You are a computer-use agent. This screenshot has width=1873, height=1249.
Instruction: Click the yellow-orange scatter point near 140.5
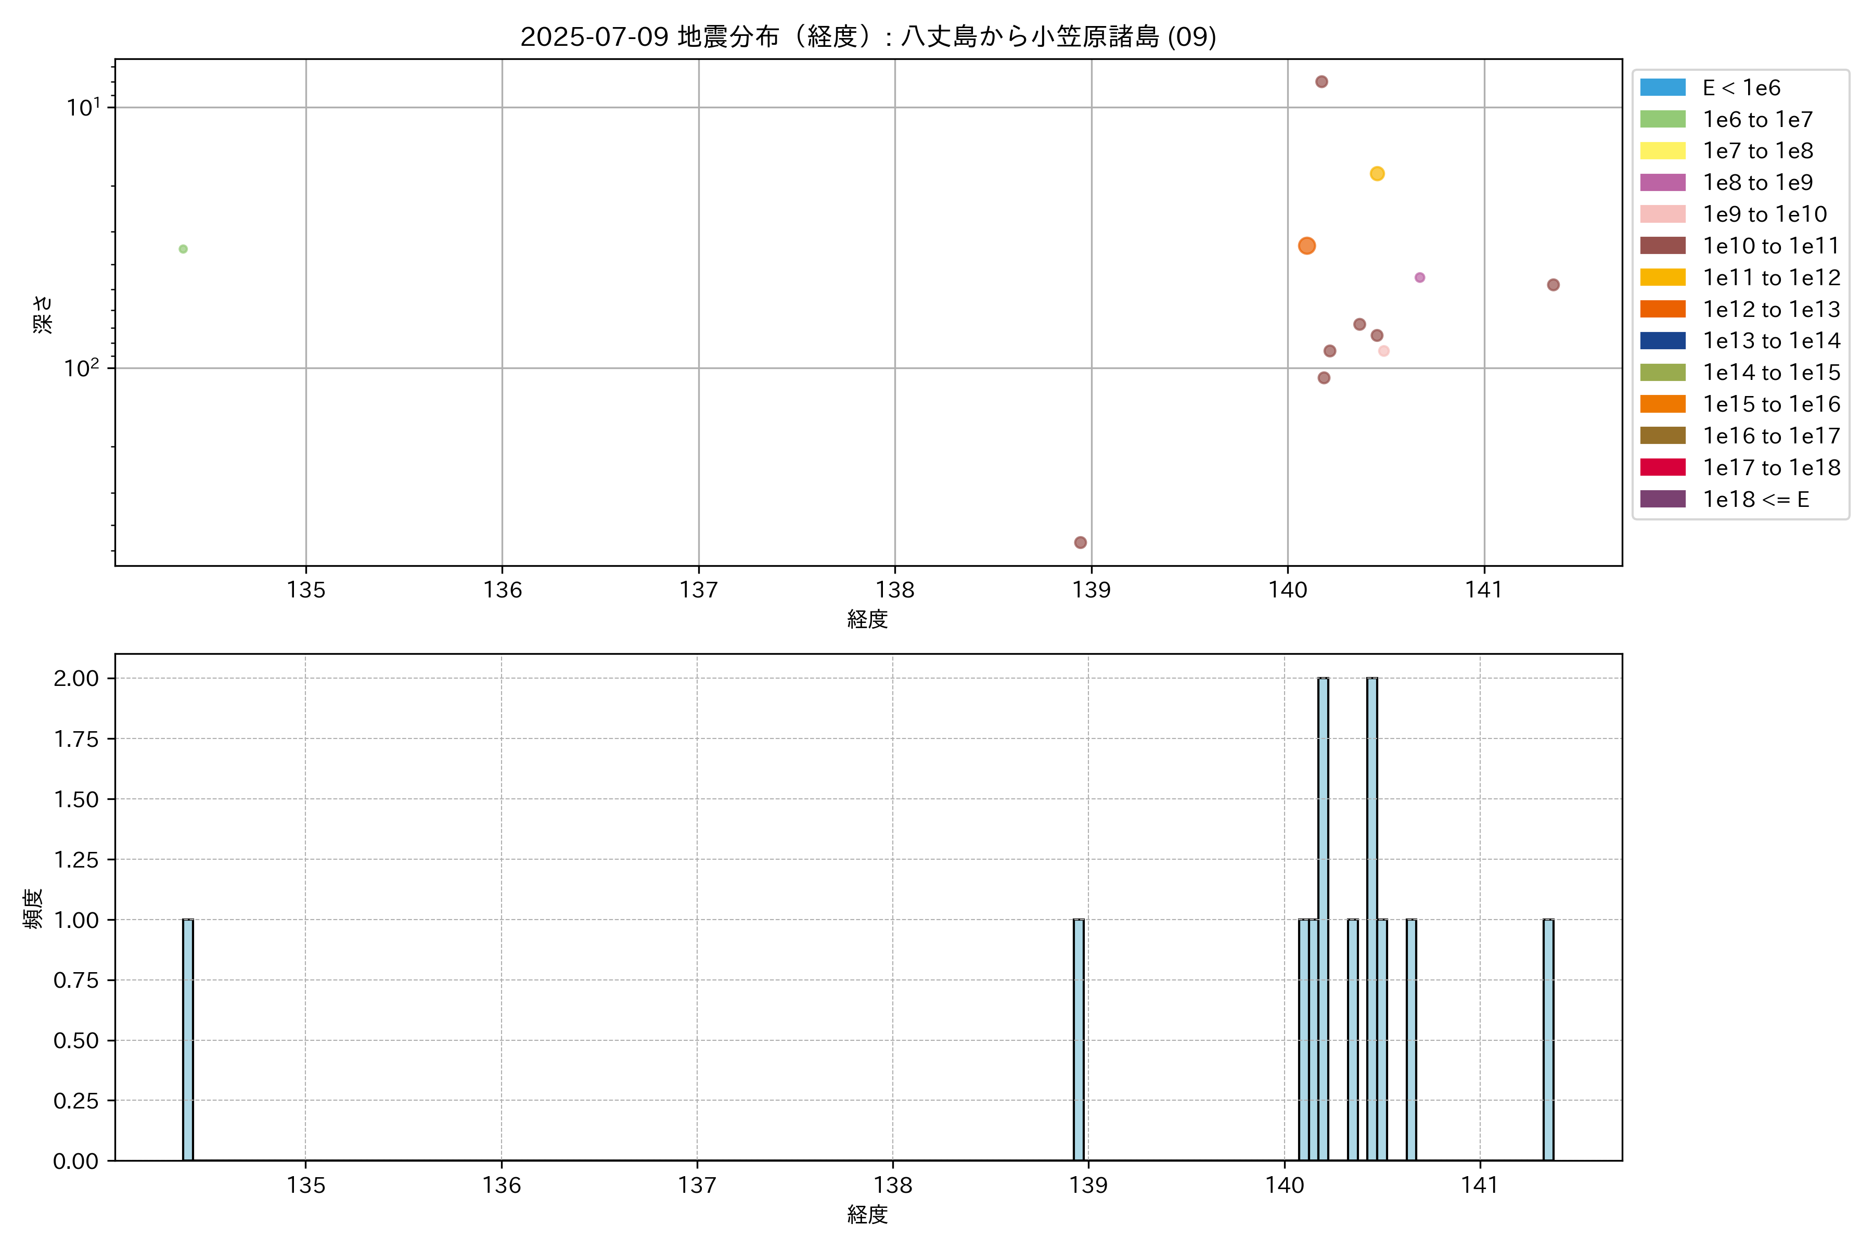coord(1377,174)
